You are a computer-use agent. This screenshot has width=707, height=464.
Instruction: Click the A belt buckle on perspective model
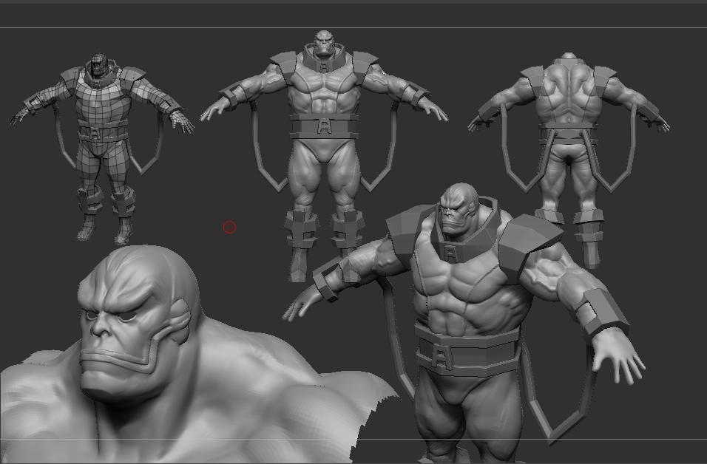pos(442,357)
